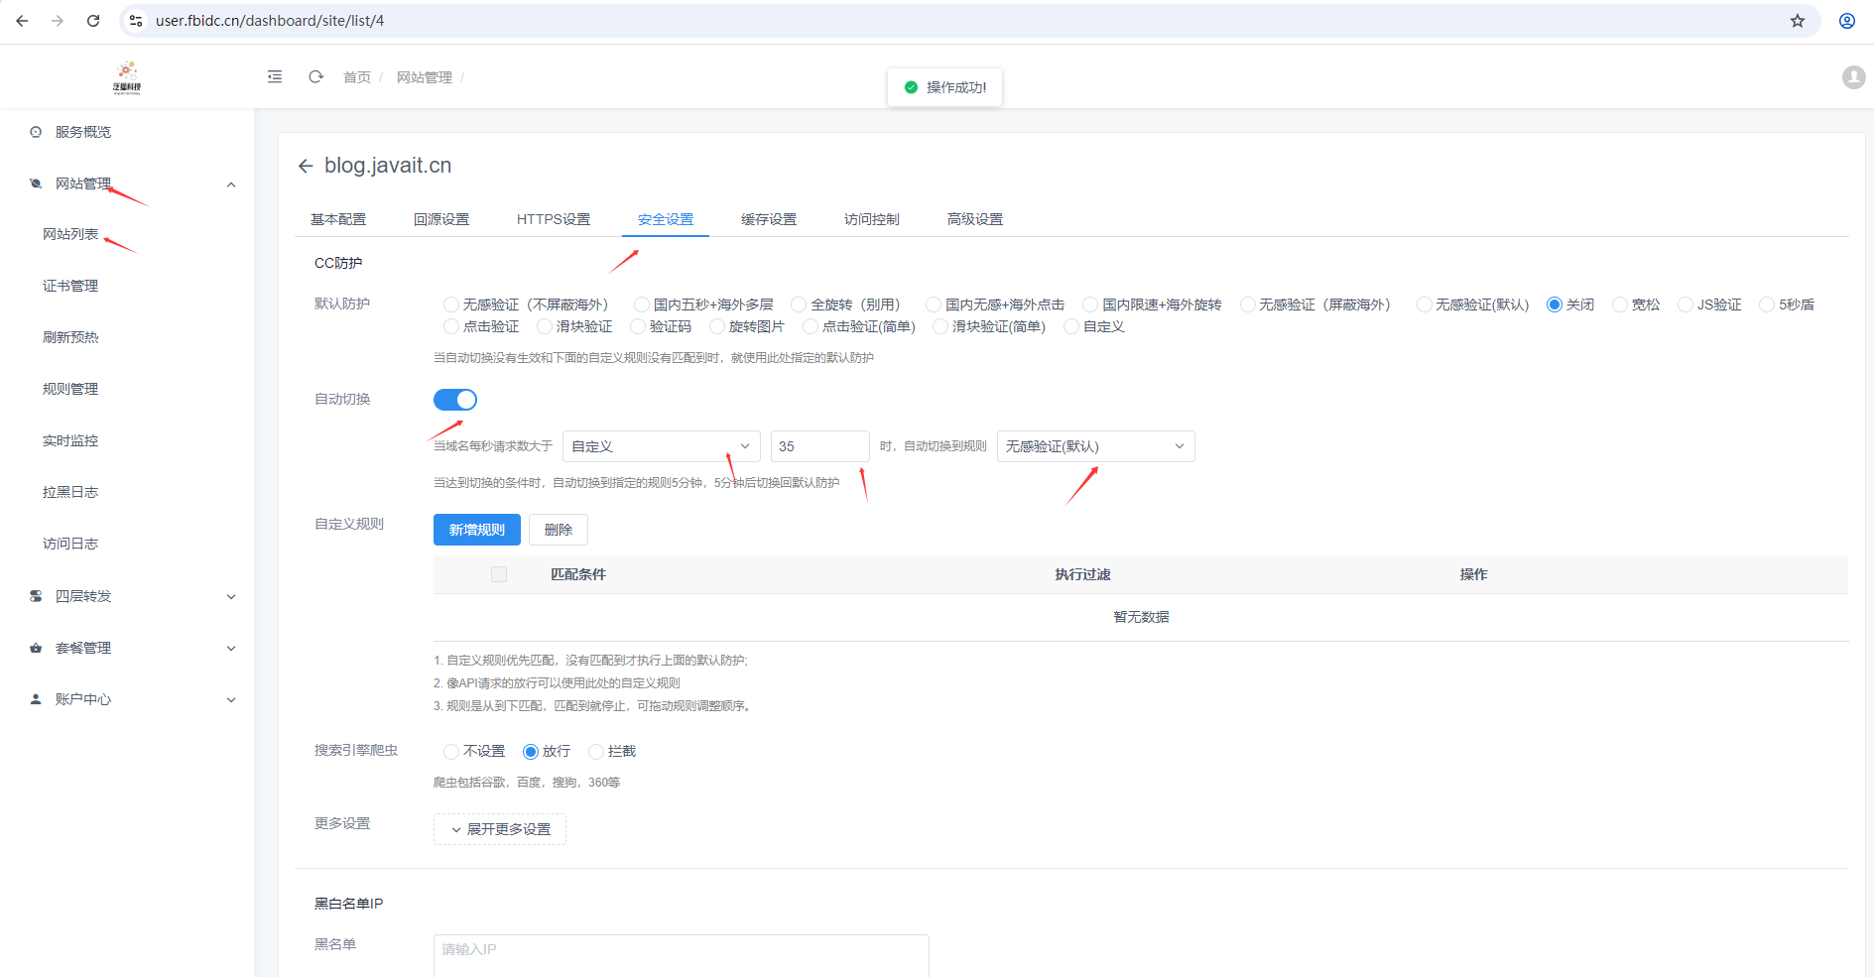Click the 套餐管理 sidebar icon
Screen dimensions: 1874x977
coord(36,648)
